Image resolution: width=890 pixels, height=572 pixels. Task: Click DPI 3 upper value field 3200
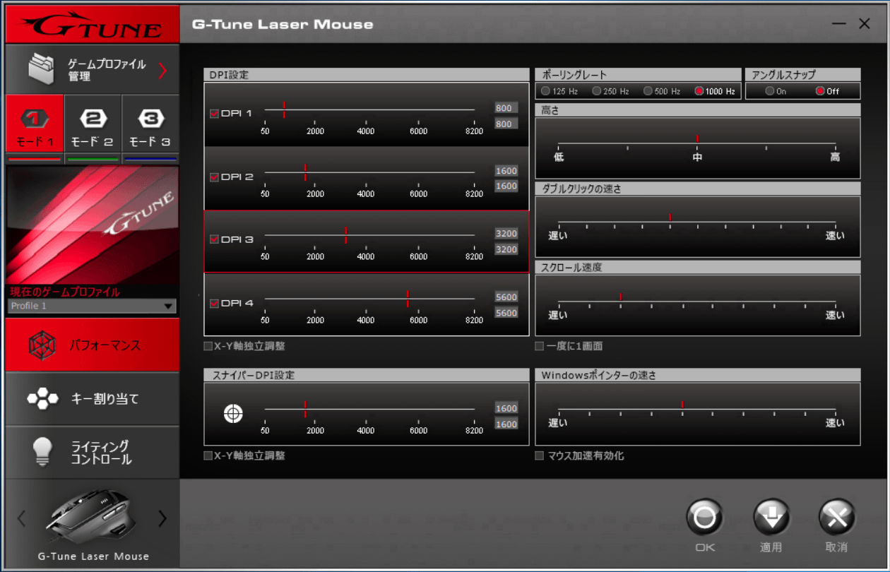506,234
